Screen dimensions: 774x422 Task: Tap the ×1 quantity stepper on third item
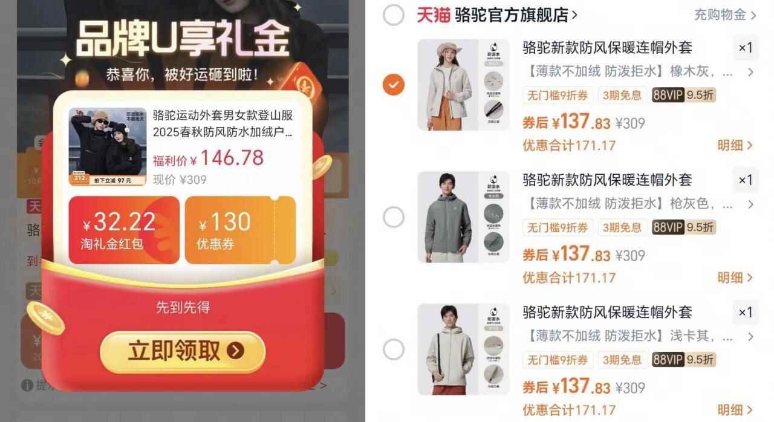[746, 313]
